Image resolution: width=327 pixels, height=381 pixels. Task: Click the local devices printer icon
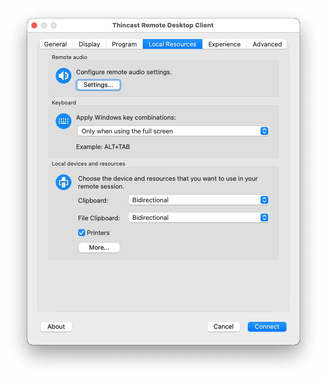[x=64, y=182]
